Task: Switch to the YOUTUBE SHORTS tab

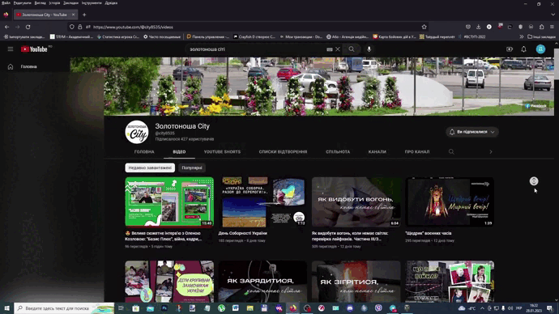Action: click(x=222, y=152)
